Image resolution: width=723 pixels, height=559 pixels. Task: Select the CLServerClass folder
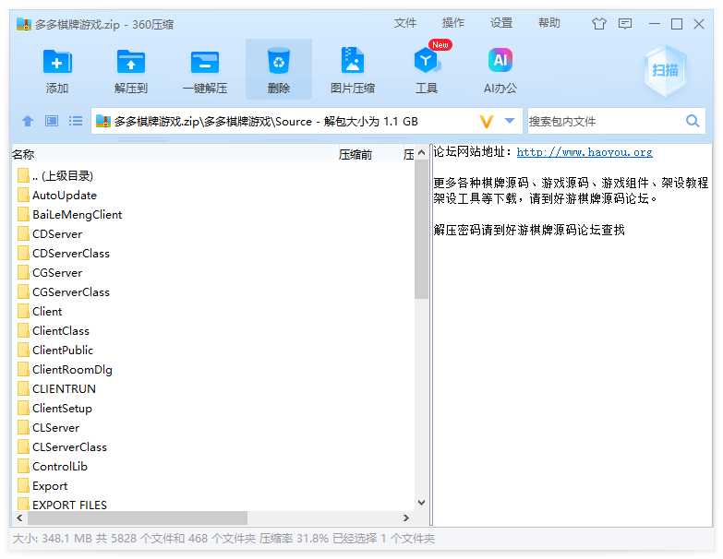[x=62, y=446]
